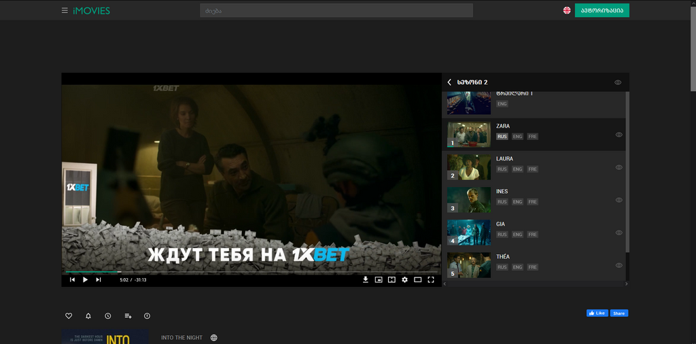
Task: Open the GIA episode thumbnail
Action: pyautogui.click(x=469, y=233)
